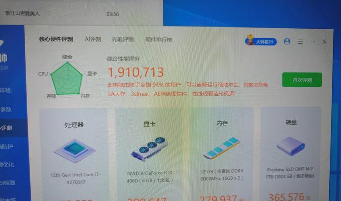Click the 32 GB DDR5 6000MHz memory text
This screenshot has height=201, width=341.
(222, 175)
